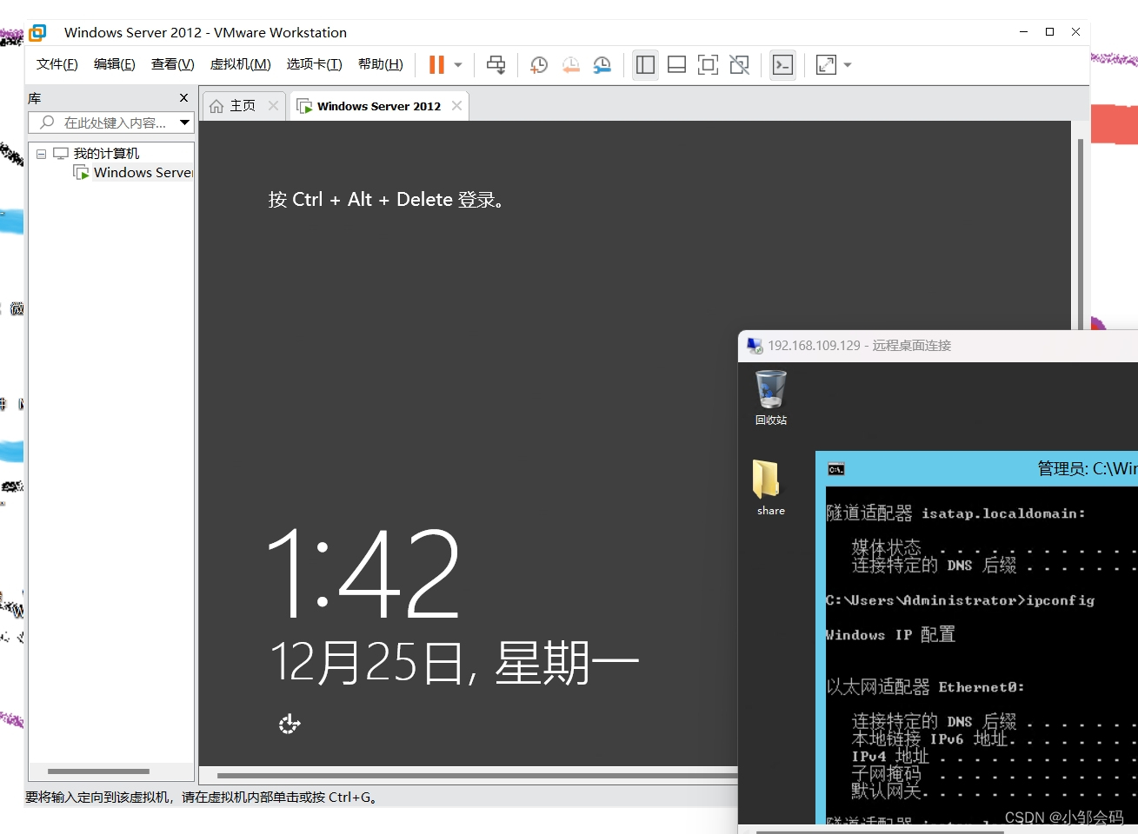The height and width of the screenshot is (834, 1138).
Task: Open the 回收站 recycle bin icon
Action: [770, 397]
